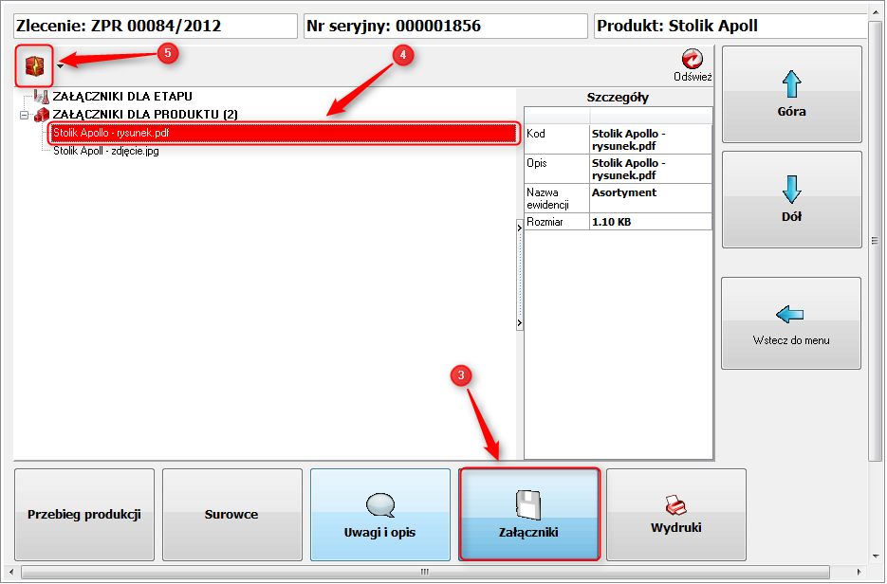Click upper splitter collapse arrow beside Szczegóły
The width and height of the screenshot is (887, 584).
519,228
